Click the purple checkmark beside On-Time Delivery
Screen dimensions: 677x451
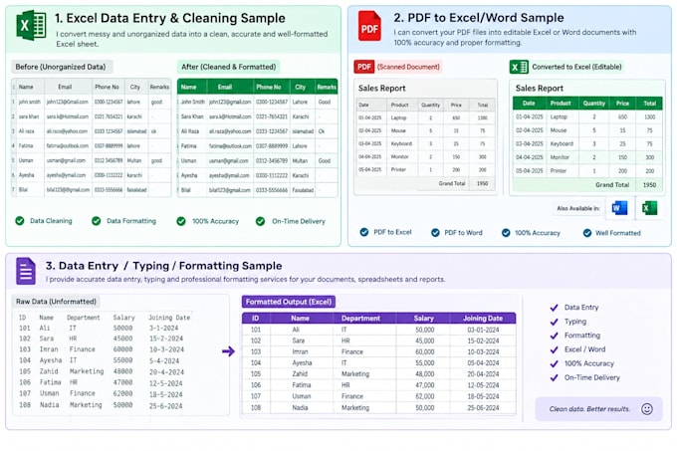point(554,377)
